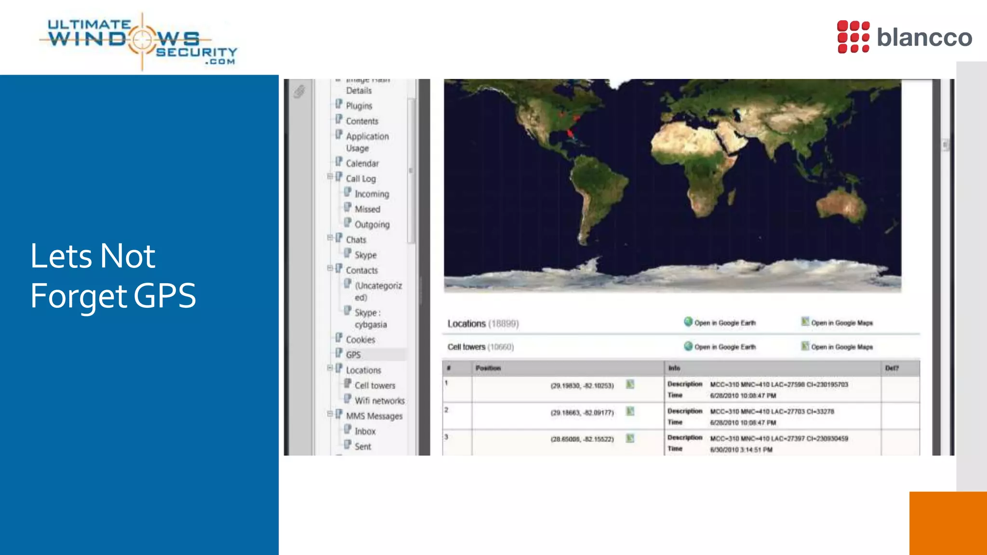Collapse the Contacts tree node
The height and width of the screenshot is (555, 987).
click(330, 268)
